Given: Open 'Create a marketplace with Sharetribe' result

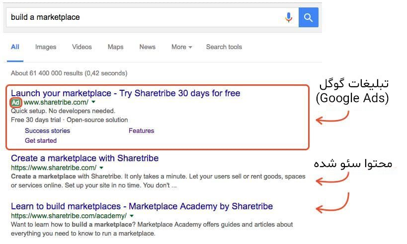Looking at the screenshot, I should coord(84,159).
